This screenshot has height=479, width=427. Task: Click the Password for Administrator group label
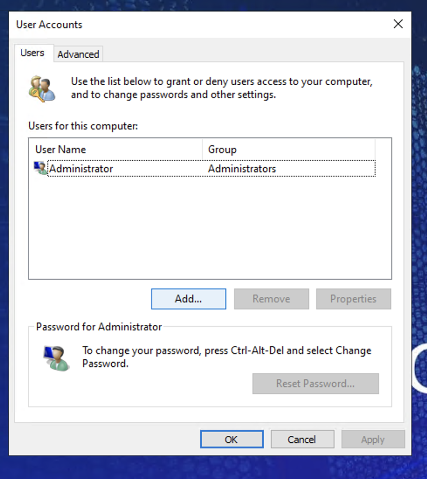[99, 327]
